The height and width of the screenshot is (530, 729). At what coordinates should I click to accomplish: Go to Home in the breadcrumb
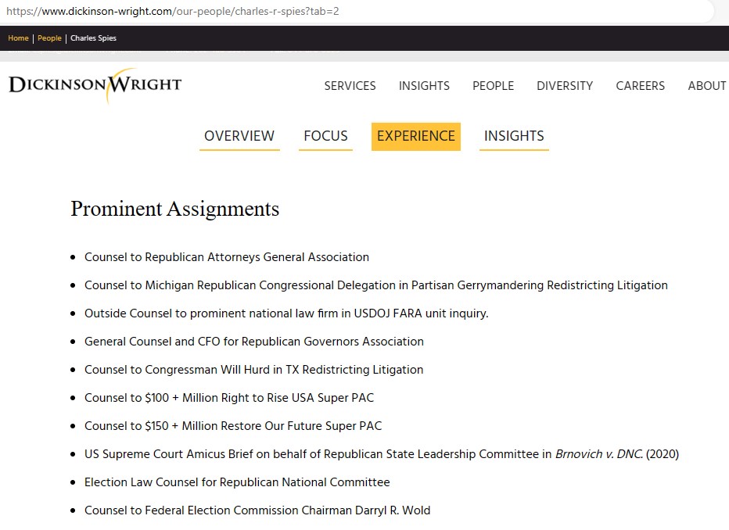point(18,38)
